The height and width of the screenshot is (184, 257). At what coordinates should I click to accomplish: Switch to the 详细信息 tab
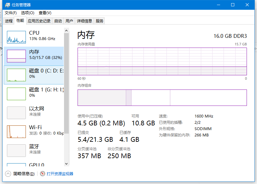(x=85, y=21)
